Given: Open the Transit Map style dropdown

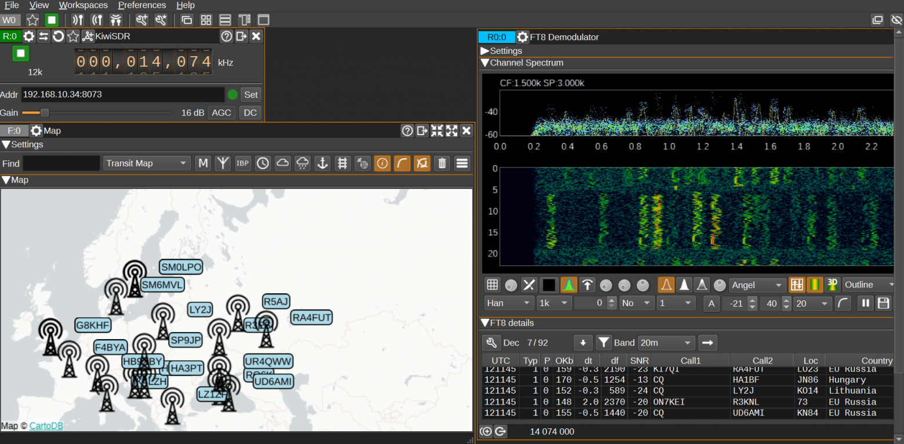Looking at the screenshot, I should coord(146,163).
